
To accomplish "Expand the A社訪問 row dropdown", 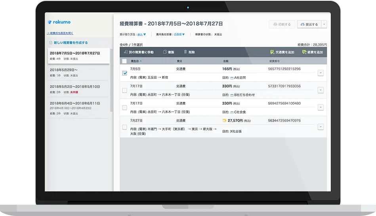I will 321,73.
